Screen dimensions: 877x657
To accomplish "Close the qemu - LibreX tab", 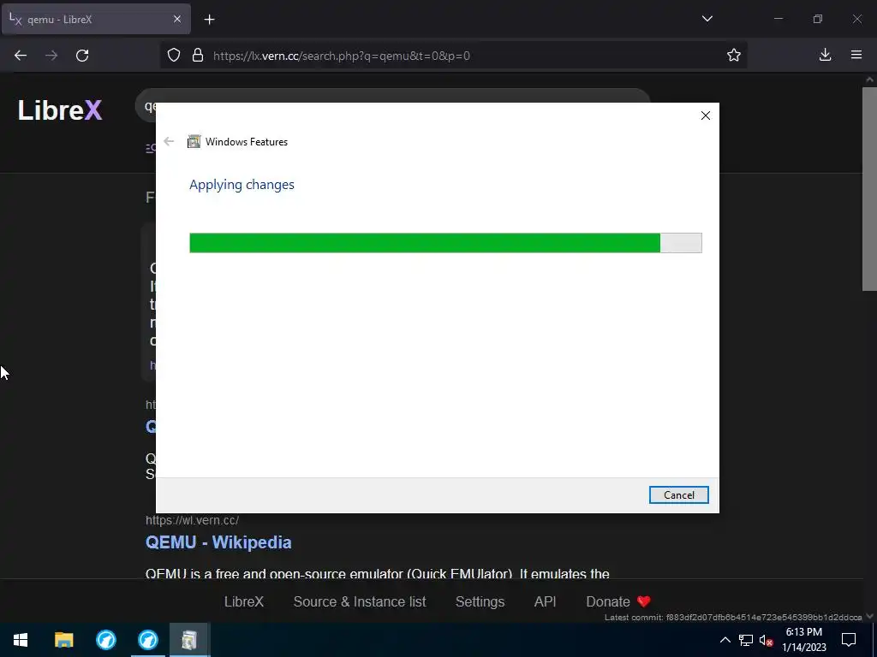I will pos(176,19).
